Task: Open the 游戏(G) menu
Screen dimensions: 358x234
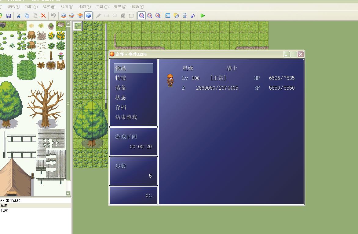Action: point(120,7)
